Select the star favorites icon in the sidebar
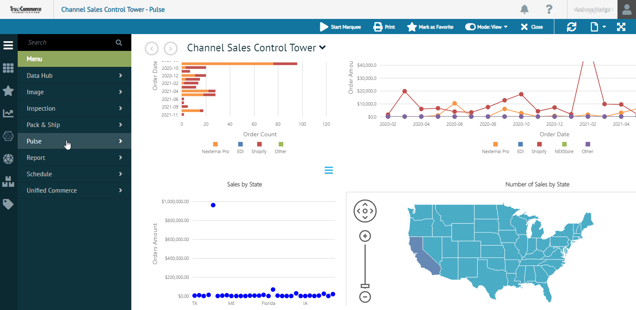Image resolution: width=636 pixels, height=310 pixels. [x=8, y=91]
